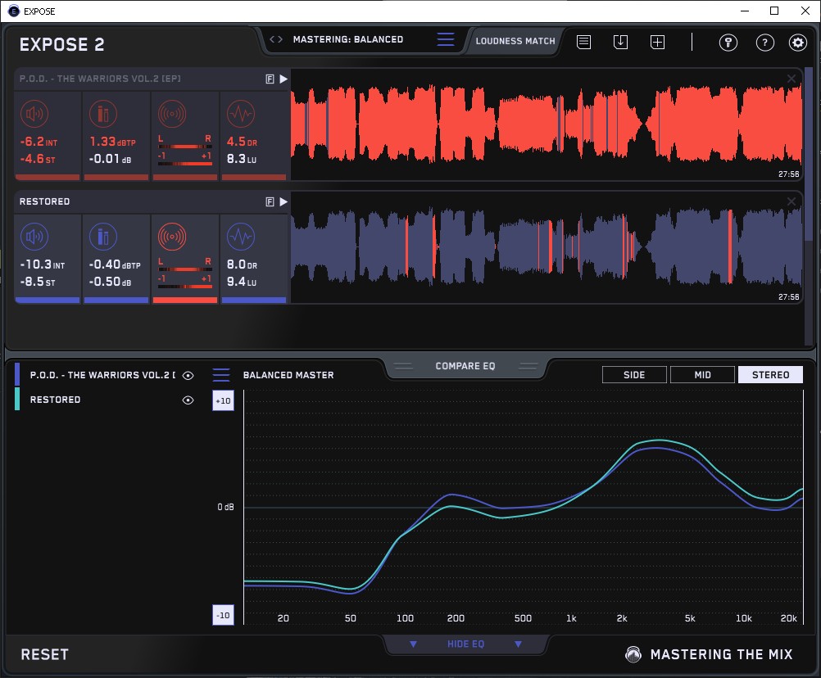Viewport: 821px width, 678px height.
Task: Open the Balanced Master reference list
Action: pyautogui.click(x=221, y=375)
